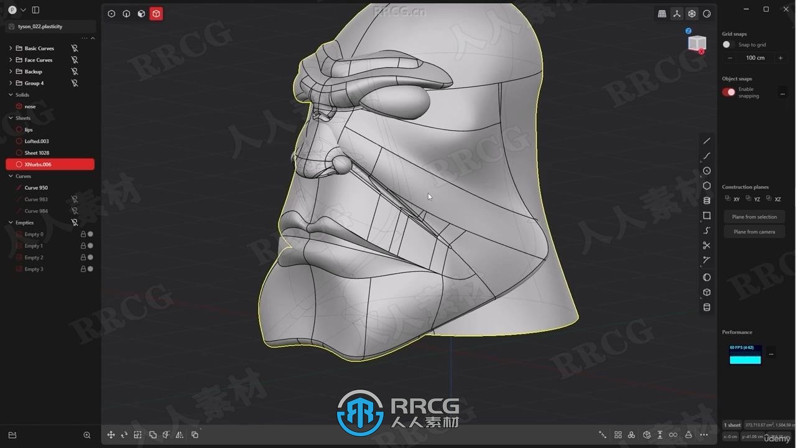Show hidden Curve 983

[75, 200]
